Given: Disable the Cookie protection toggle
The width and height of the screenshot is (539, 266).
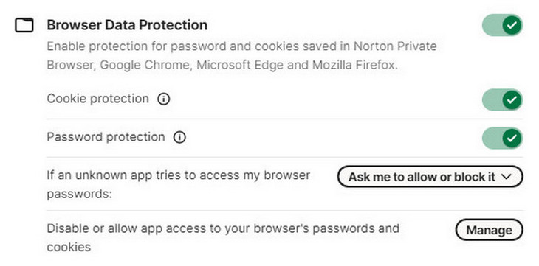Looking at the screenshot, I should [502, 100].
